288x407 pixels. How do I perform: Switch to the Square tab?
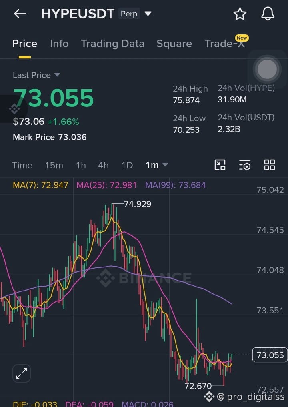pos(174,44)
